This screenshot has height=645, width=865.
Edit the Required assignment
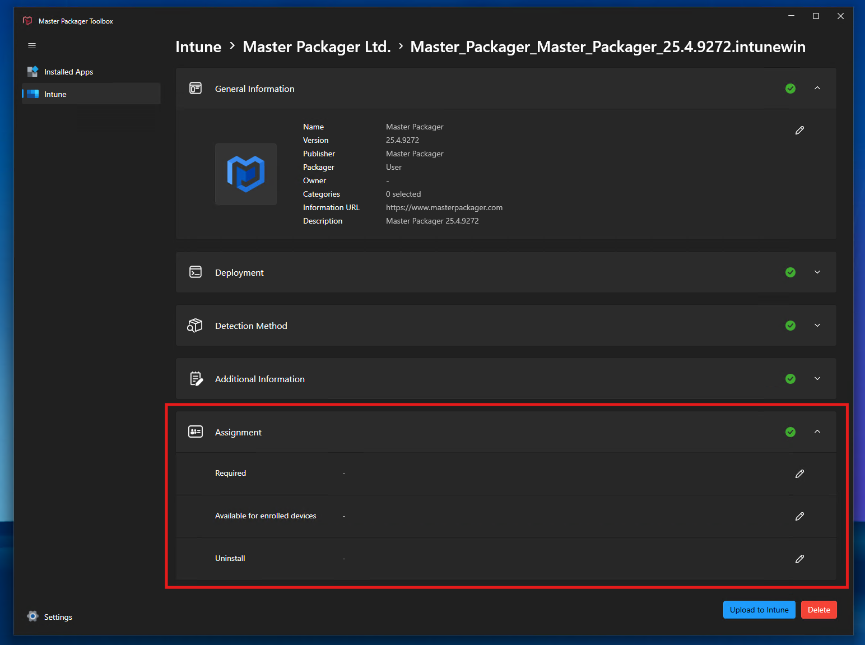[x=799, y=474]
